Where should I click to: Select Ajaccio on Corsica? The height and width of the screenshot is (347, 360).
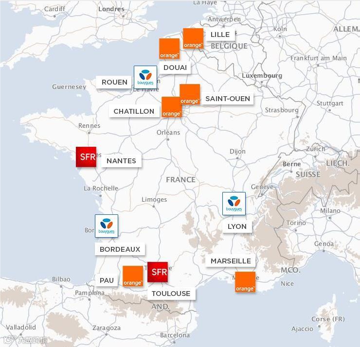tap(302, 329)
